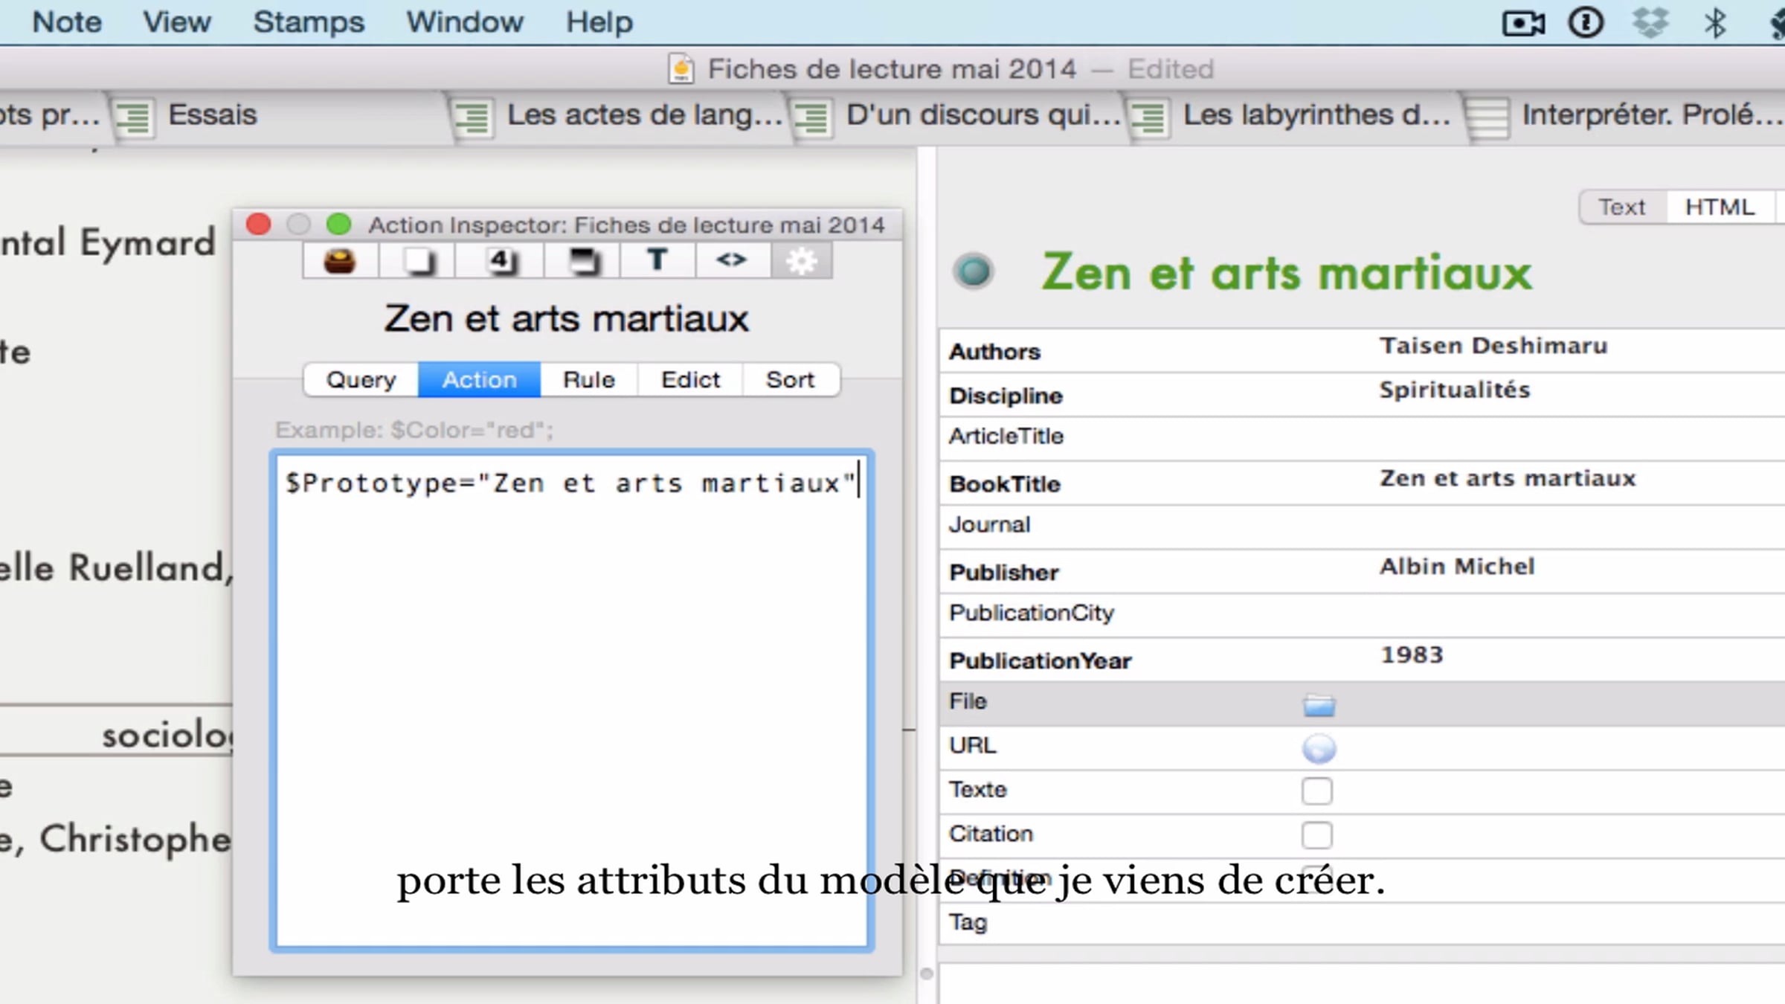1785x1004 pixels.
Task: Switch to the Rule tab
Action: pyautogui.click(x=589, y=380)
